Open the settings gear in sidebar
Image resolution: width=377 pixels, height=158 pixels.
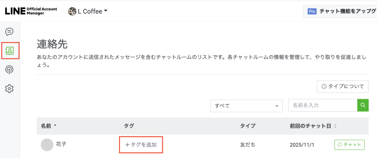10,88
